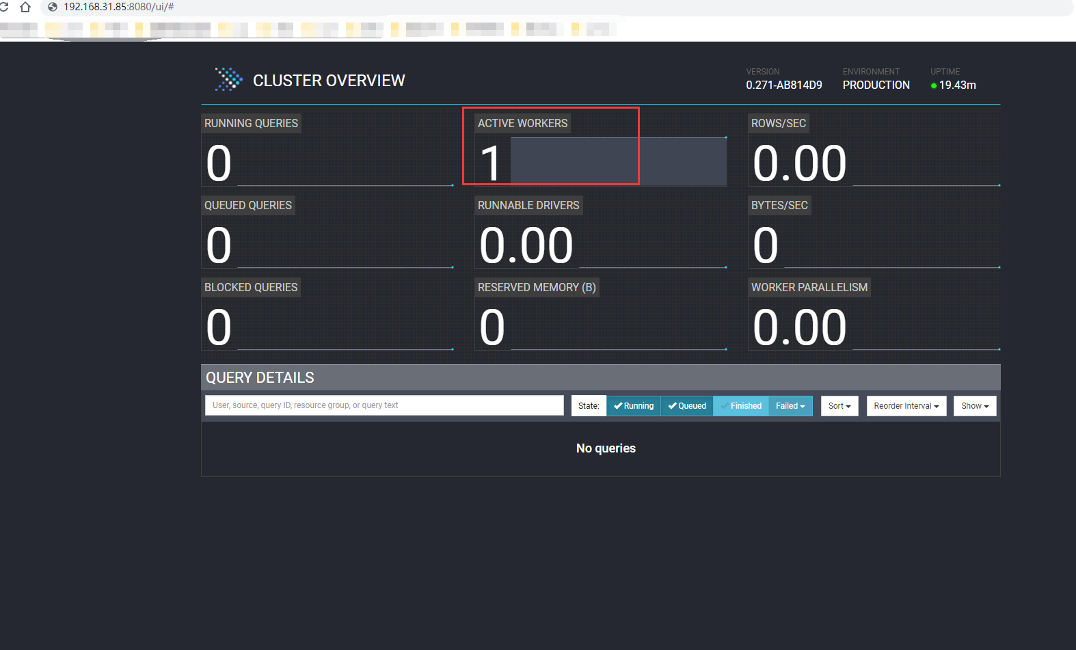Click the State label
This screenshot has height=650, width=1076.
[589, 406]
